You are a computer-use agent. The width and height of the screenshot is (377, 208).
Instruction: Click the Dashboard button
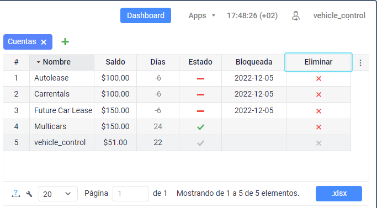coord(146,15)
